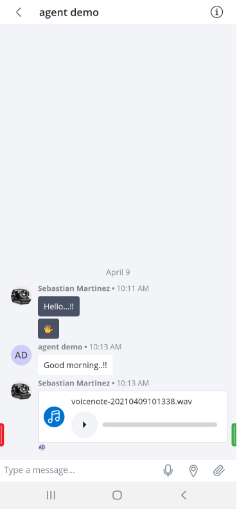Screen dimensions: 237x509
Task: Go back using the header arrow
Action: pos(19,12)
